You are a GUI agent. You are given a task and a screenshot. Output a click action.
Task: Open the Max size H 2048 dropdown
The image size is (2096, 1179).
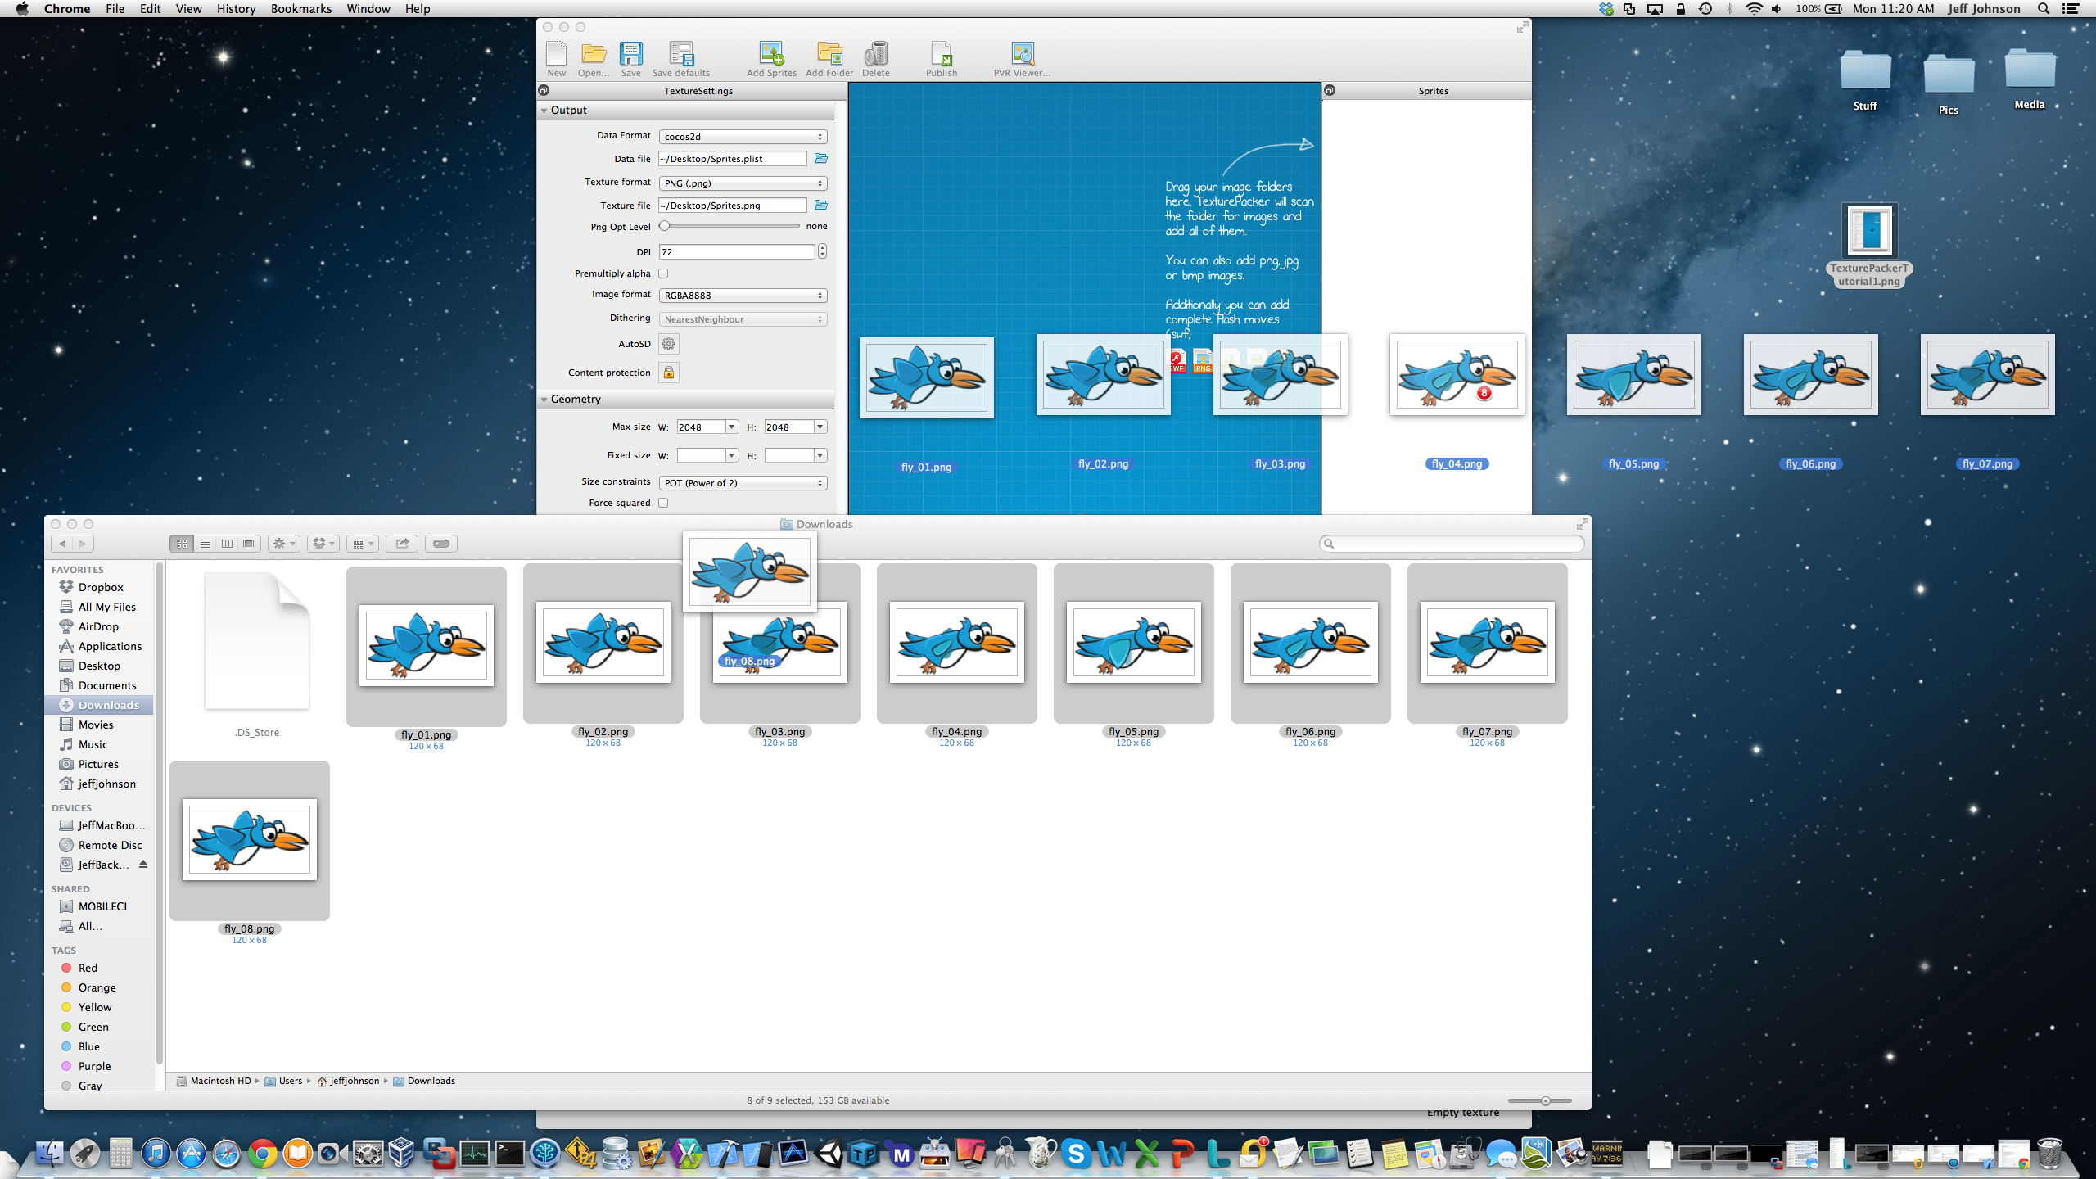coord(820,427)
